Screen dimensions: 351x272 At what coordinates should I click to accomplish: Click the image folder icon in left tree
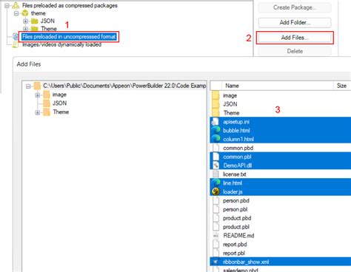point(47,95)
